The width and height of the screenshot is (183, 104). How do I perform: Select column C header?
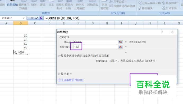[x=35, y=23]
